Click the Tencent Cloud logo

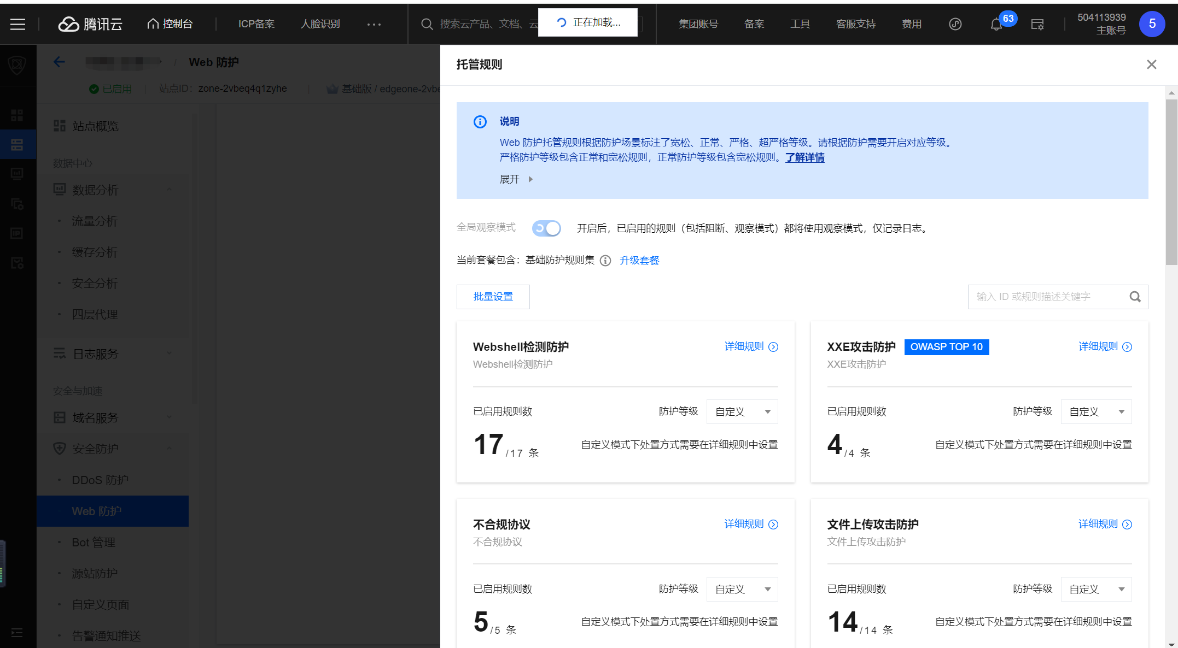pos(89,24)
